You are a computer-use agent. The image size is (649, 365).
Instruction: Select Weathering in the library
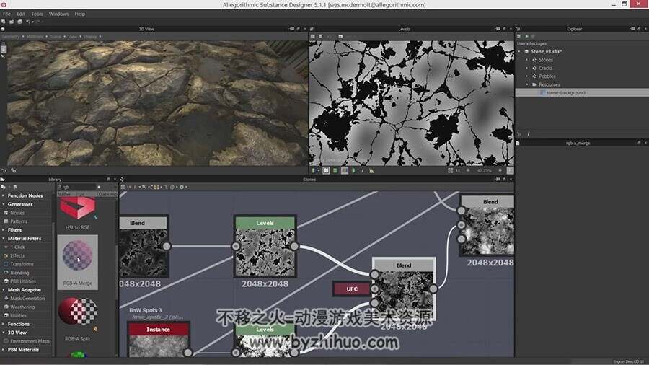click(22, 307)
